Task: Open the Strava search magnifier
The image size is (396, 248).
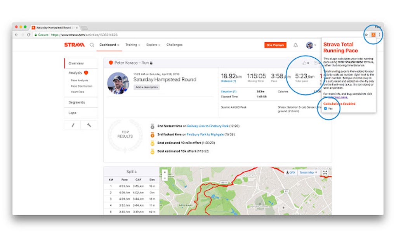Action: coord(92,45)
